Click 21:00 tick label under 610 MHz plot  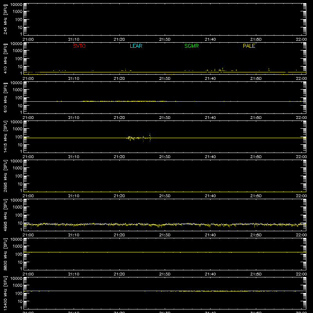pyautogui.click(x=28, y=118)
